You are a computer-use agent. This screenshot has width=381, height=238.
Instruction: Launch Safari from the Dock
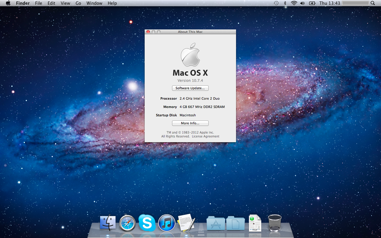[x=127, y=223]
